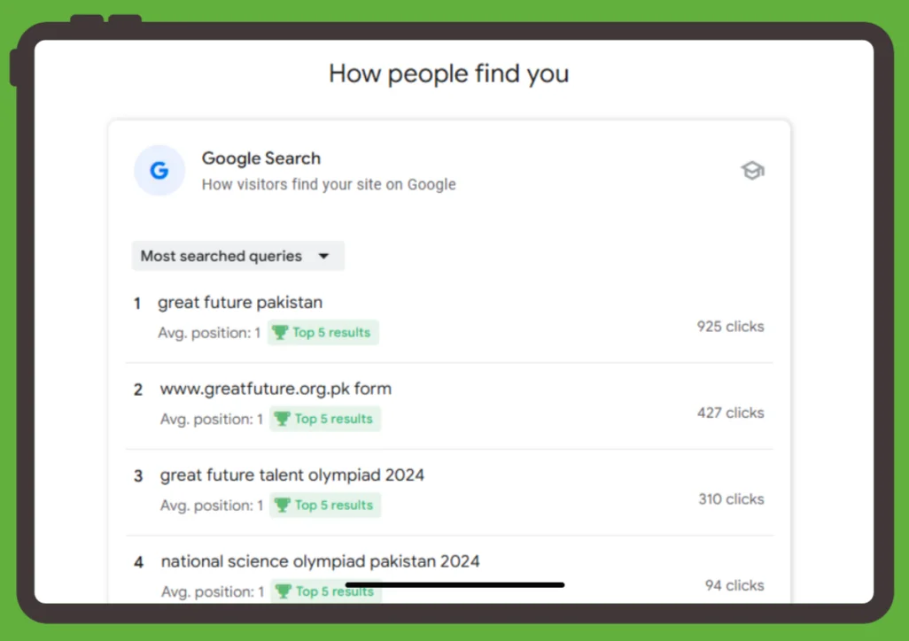Click trophy icon under www.greatfuture.org.pk form

[x=282, y=419]
